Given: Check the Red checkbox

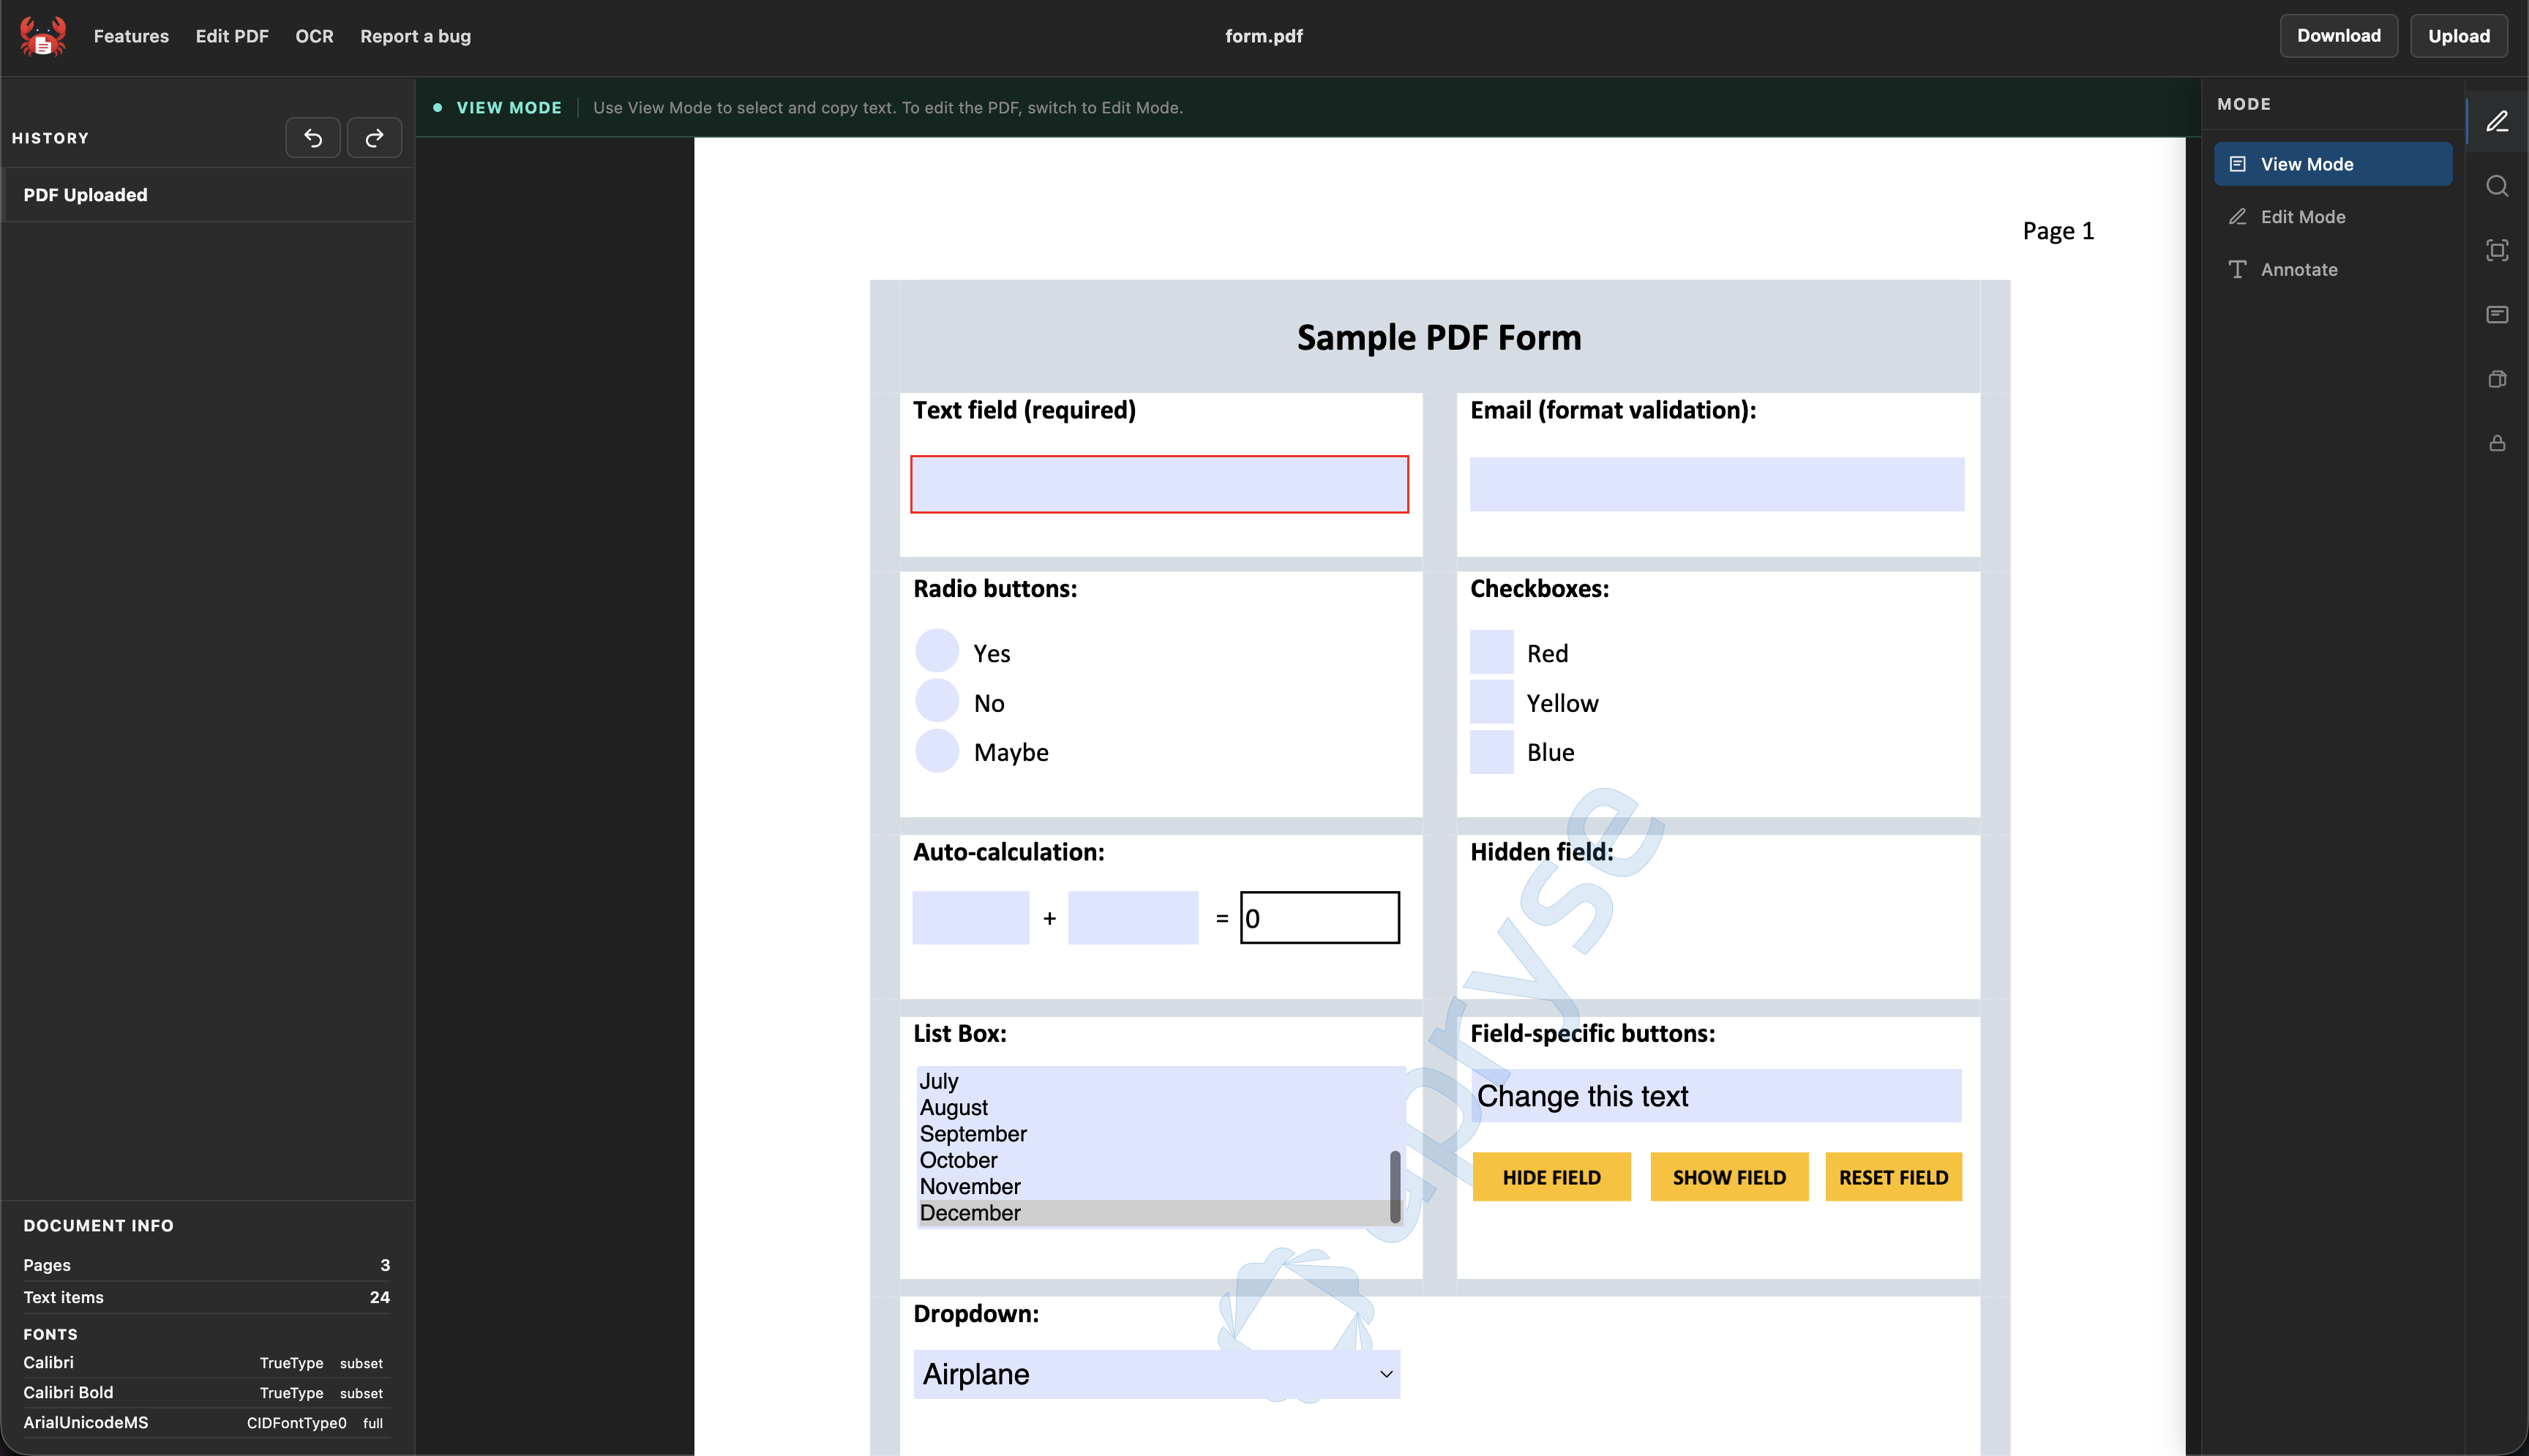Looking at the screenshot, I should (1491, 652).
